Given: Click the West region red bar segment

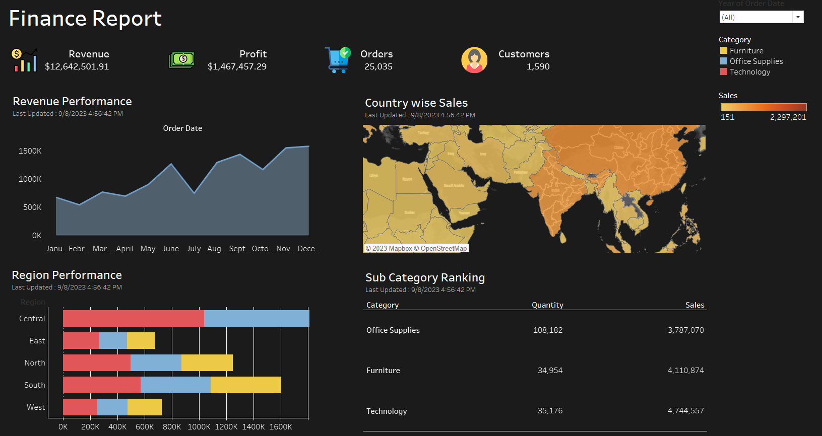Looking at the screenshot, I should tap(80, 407).
